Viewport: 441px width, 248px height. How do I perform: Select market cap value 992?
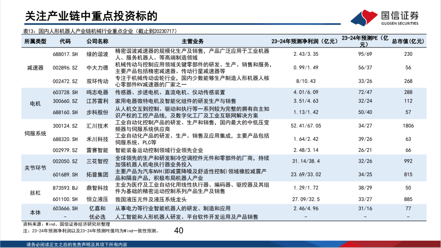pyautogui.click(x=408, y=161)
